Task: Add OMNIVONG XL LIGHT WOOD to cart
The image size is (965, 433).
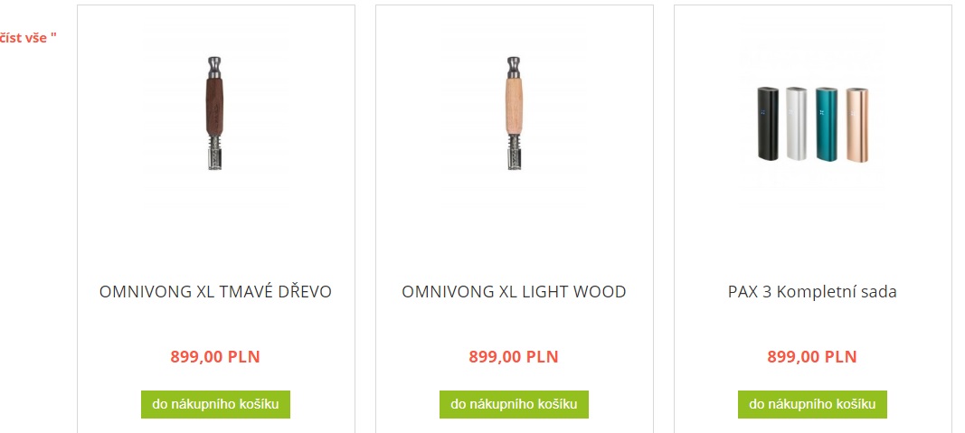Action: tap(514, 404)
